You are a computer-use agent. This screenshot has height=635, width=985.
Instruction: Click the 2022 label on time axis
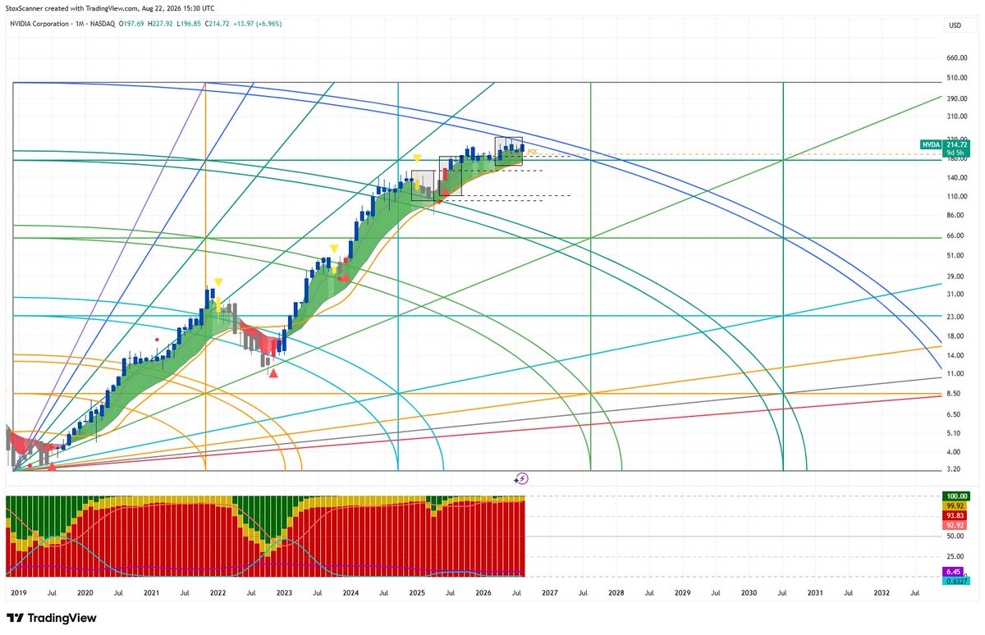pyautogui.click(x=218, y=592)
